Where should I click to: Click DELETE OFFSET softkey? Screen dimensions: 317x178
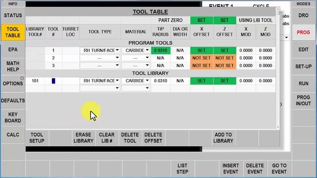pyautogui.click(x=153, y=138)
